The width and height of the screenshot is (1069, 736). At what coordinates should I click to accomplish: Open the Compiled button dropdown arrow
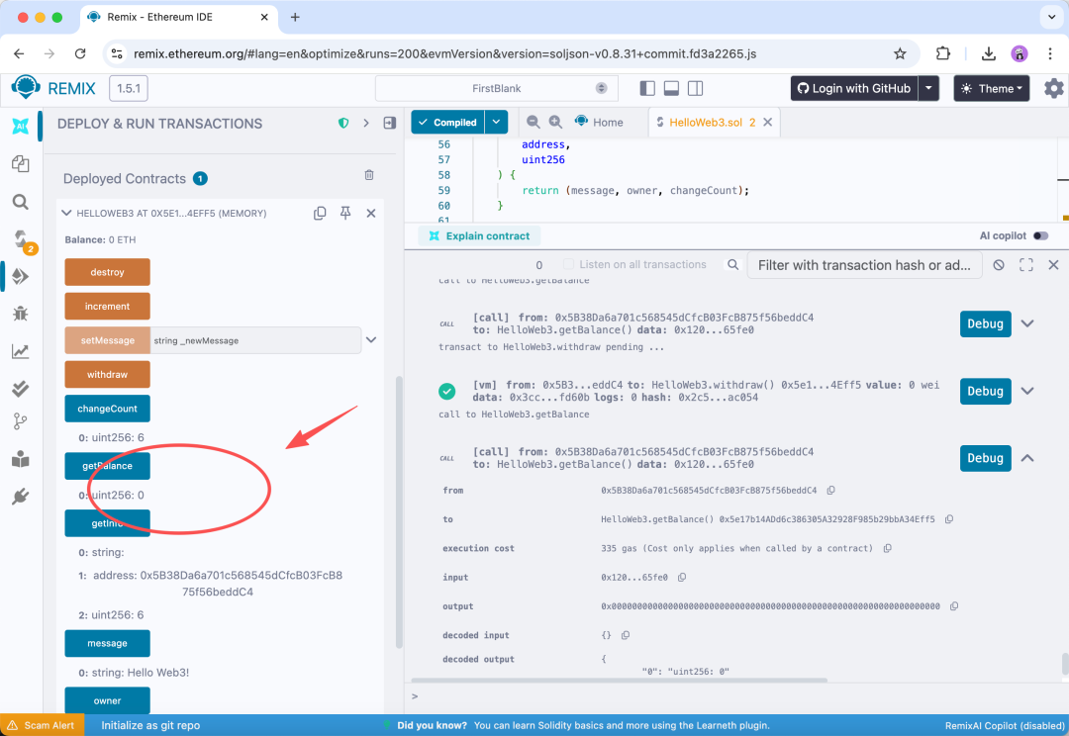(x=496, y=122)
